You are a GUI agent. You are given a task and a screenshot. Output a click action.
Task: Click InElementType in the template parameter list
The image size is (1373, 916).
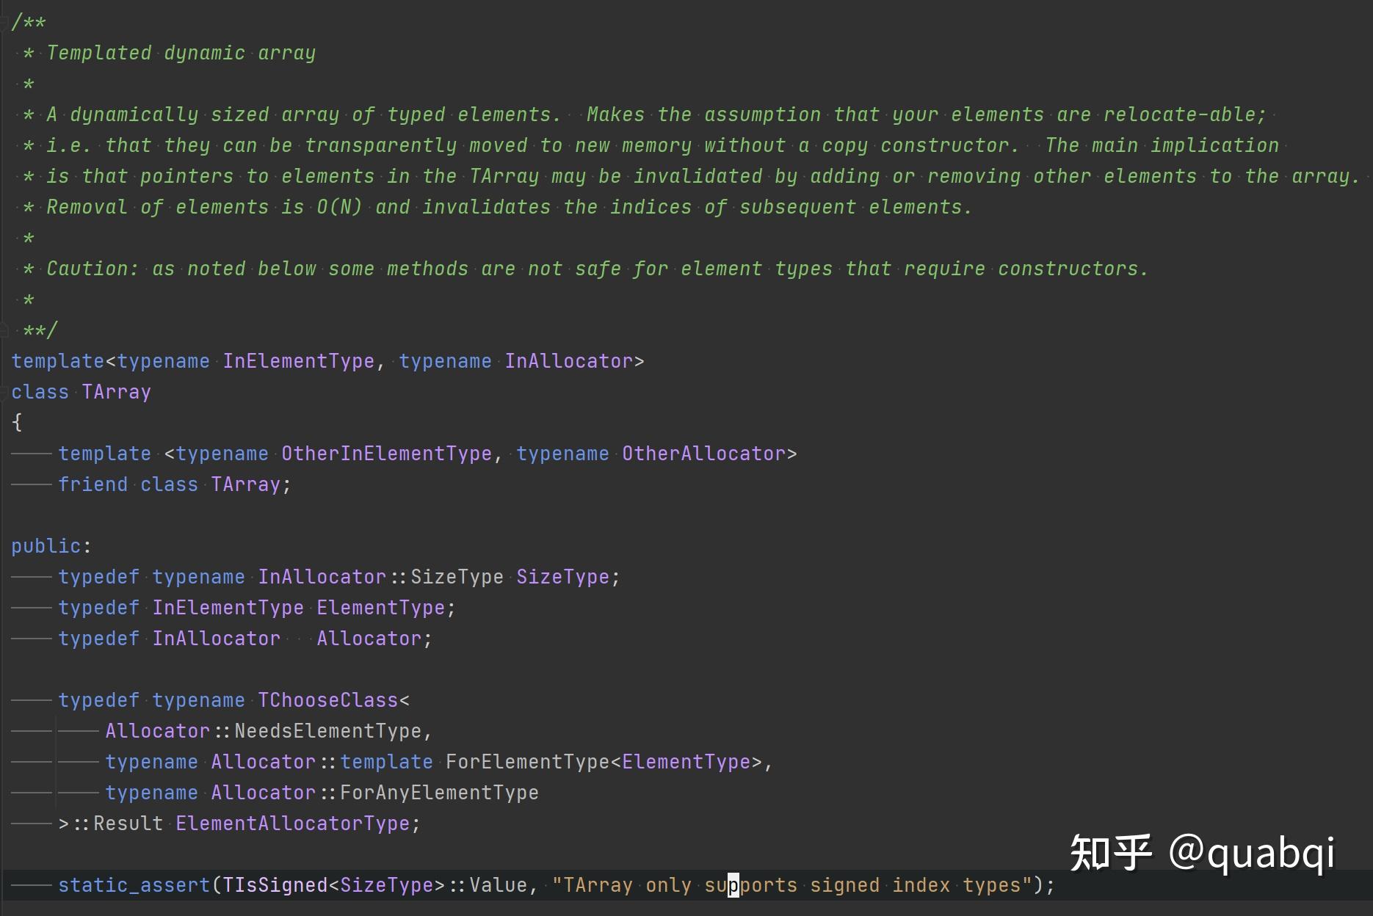point(298,361)
